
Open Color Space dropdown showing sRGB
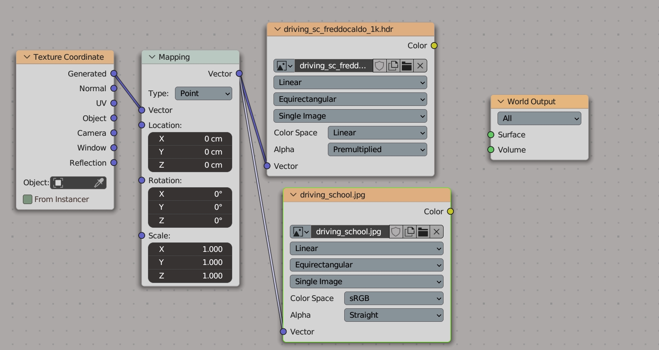(x=393, y=298)
